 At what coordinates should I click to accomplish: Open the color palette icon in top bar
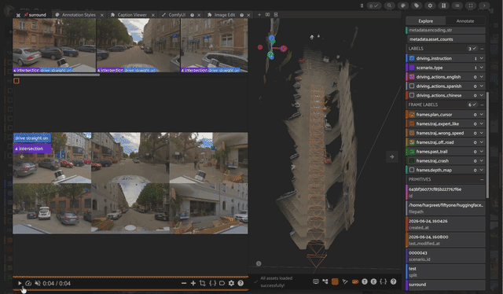pyautogui.click(x=403, y=6)
